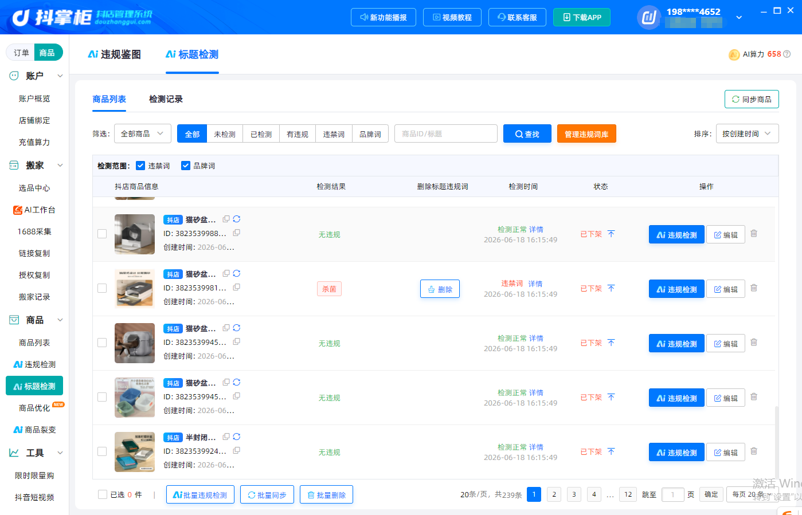This screenshot has height=515, width=802.
Task: Click the 删除 button in the 杀菌 row
Action: 440,289
